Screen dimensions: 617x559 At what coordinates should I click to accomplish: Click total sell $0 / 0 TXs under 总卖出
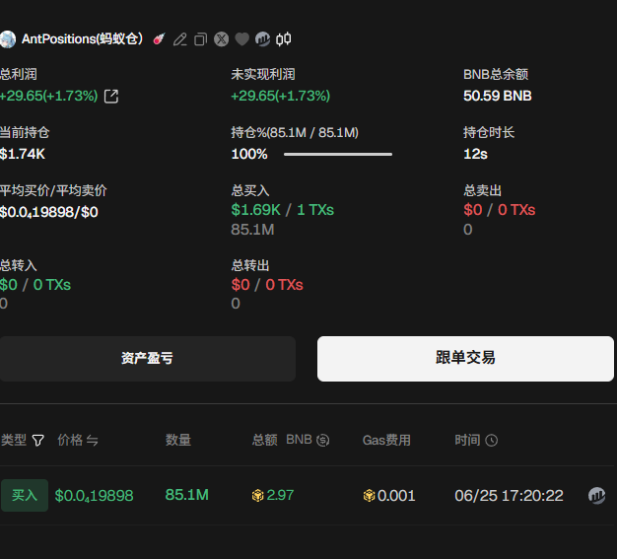click(500, 210)
